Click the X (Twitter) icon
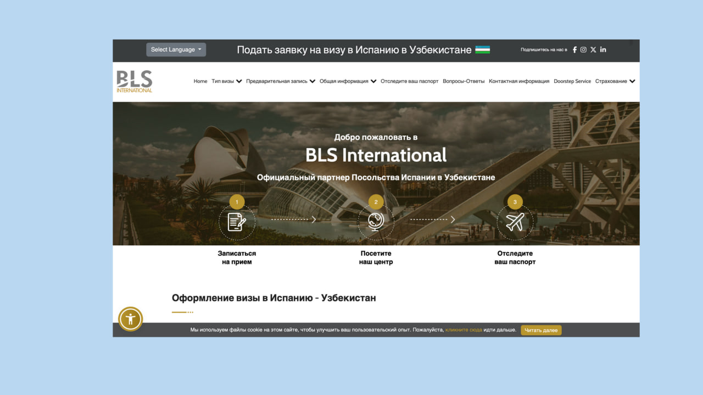Screen dimensions: 703x395 pos(593,49)
